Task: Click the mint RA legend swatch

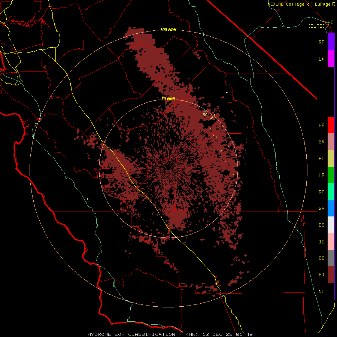Action: pyautogui.click(x=331, y=192)
